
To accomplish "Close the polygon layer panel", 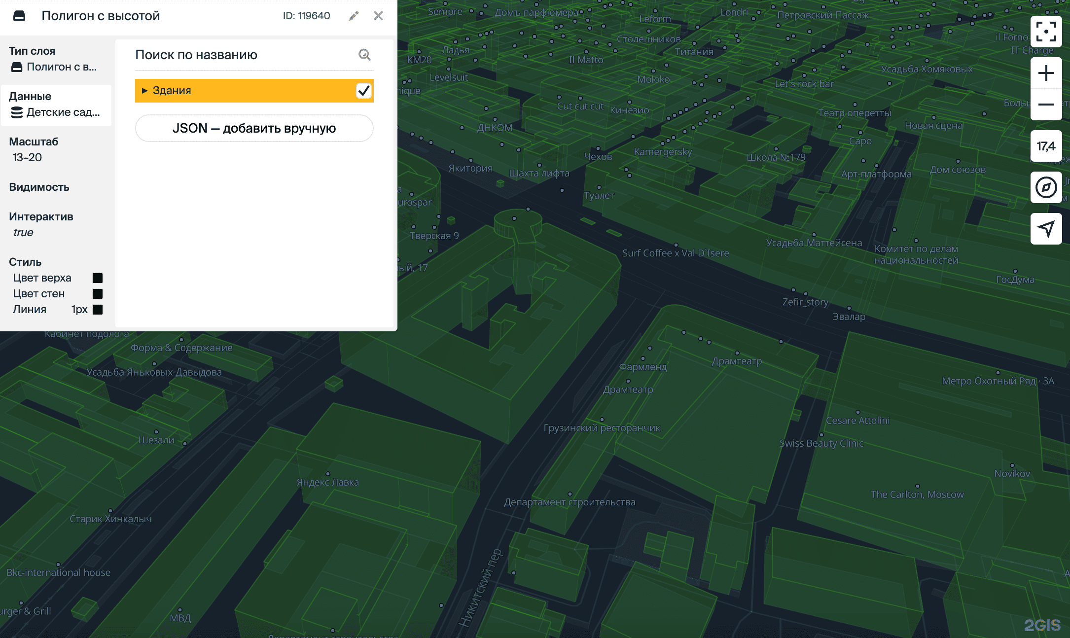I will pos(378,16).
